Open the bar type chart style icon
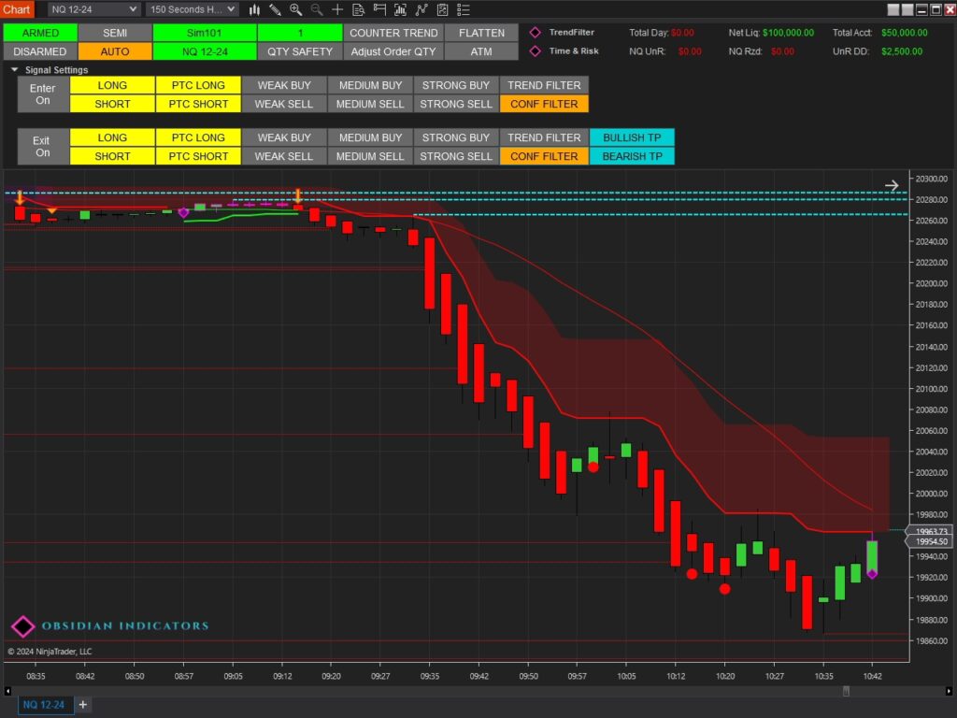Image resolution: width=957 pixels, height=718 pixels. [254, 9]
